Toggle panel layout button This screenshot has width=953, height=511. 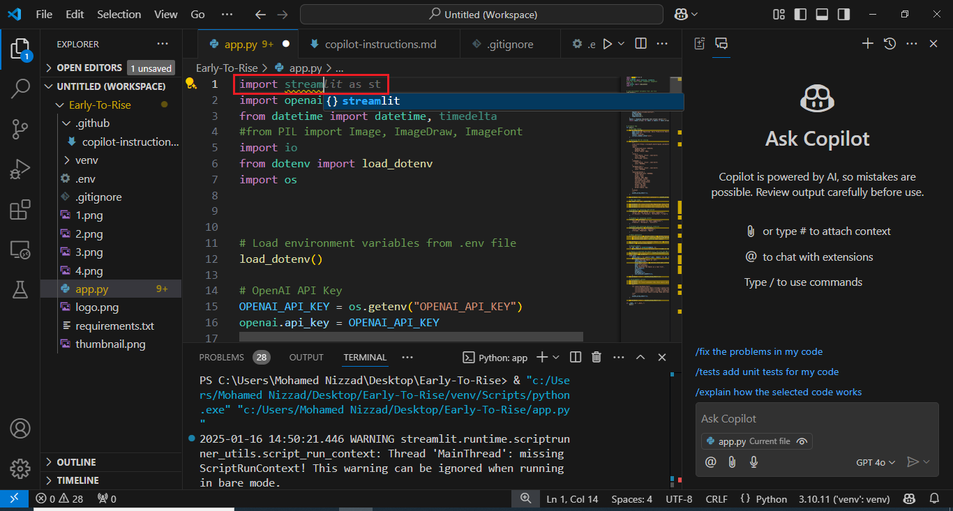tap(822, 14)
